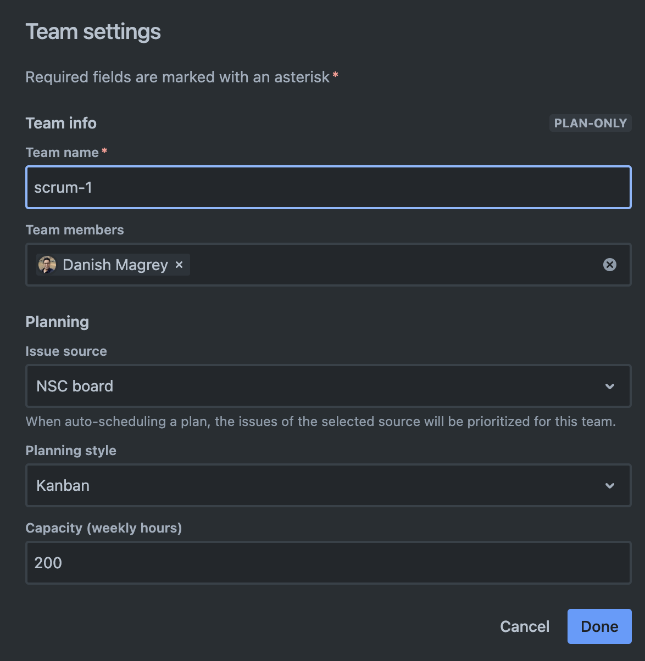Open the Planning style dropdown showing Kanban
Viewport: 645px width, 661px height.
click(x=319, y=485)
